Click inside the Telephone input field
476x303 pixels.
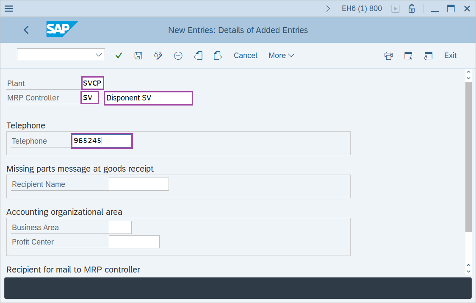click(x=102, y=141)
